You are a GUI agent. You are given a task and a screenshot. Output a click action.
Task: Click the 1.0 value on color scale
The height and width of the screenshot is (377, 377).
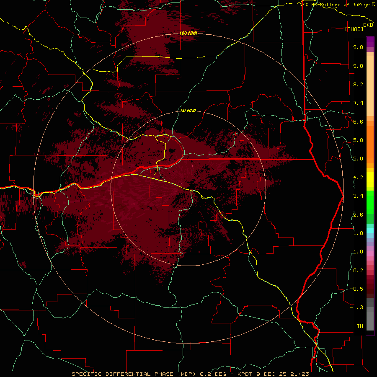pos(358,252)
